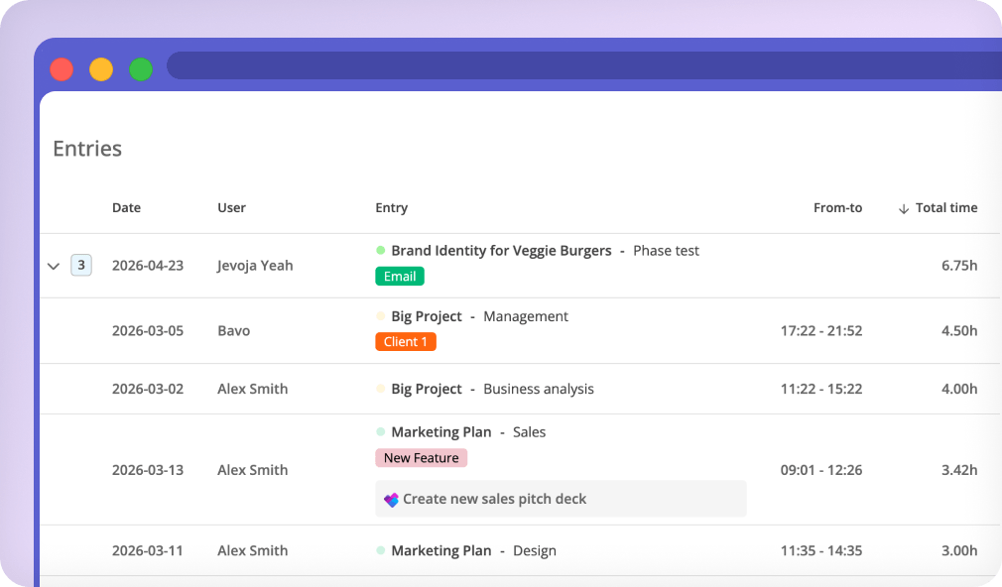
Task: Click the 3.42h total time
Action: [x=959, y=470]
